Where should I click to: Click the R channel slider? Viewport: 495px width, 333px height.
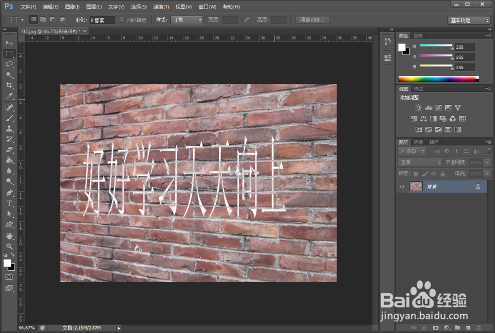436,45
